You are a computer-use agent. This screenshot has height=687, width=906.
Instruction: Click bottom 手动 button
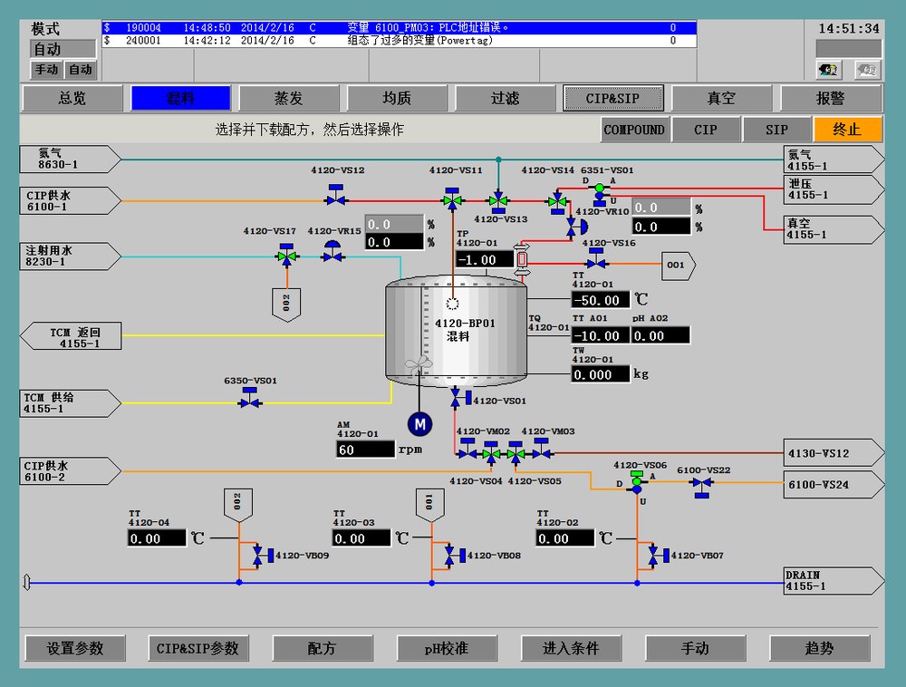695,648
